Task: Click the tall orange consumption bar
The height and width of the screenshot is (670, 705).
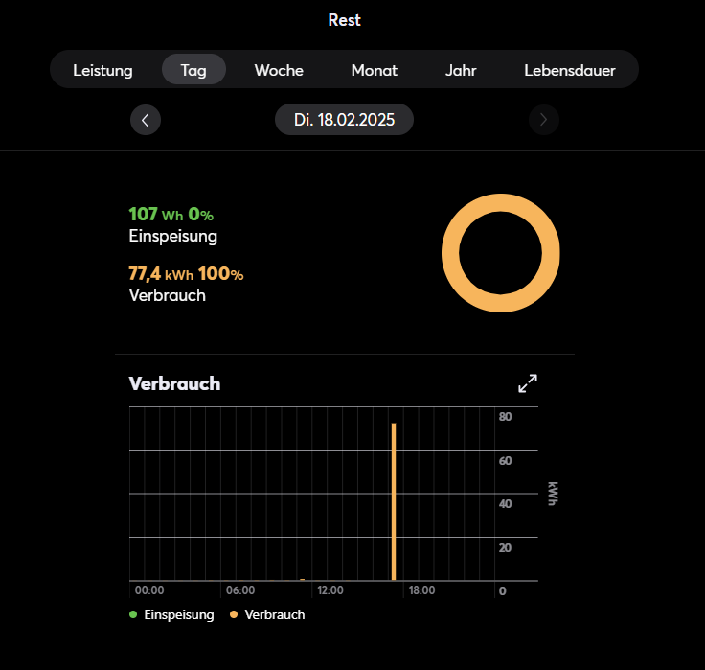Action: [394, 500]
